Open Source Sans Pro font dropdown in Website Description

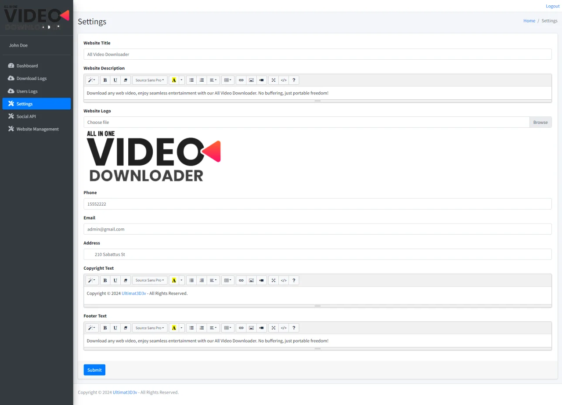pos(150,80)
